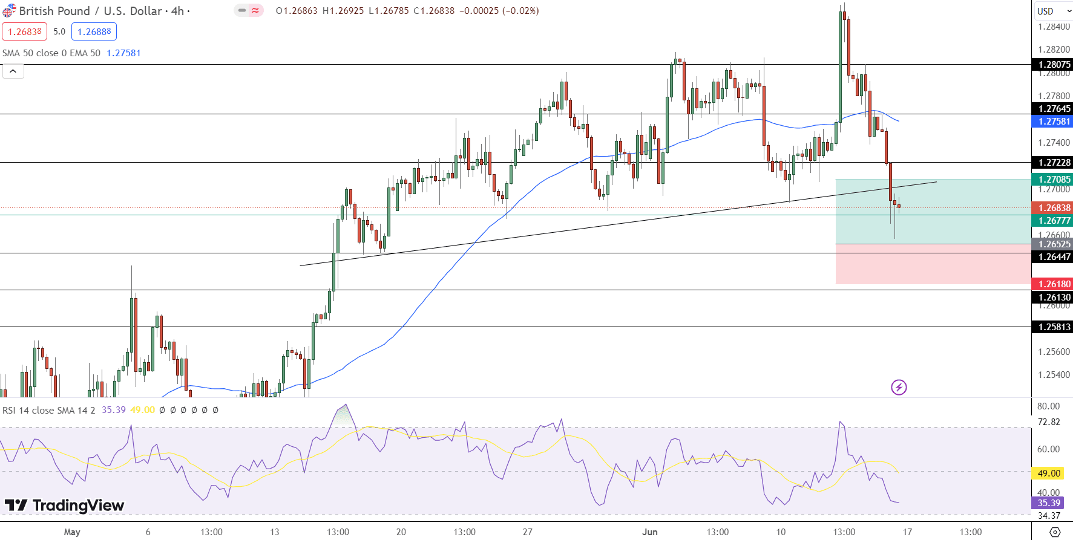This screenshot has height=540, width=1073.
Task: Collapse the indicator legend with chevron button
Action: [13, 71]
